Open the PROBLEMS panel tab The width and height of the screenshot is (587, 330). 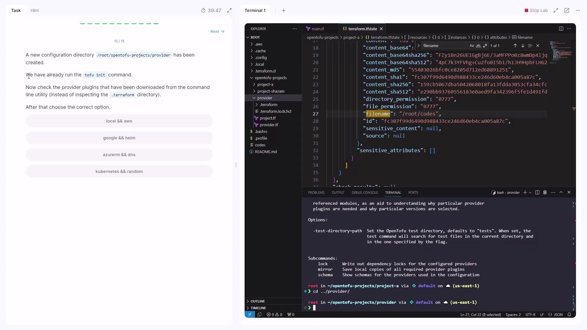point(316,193)
